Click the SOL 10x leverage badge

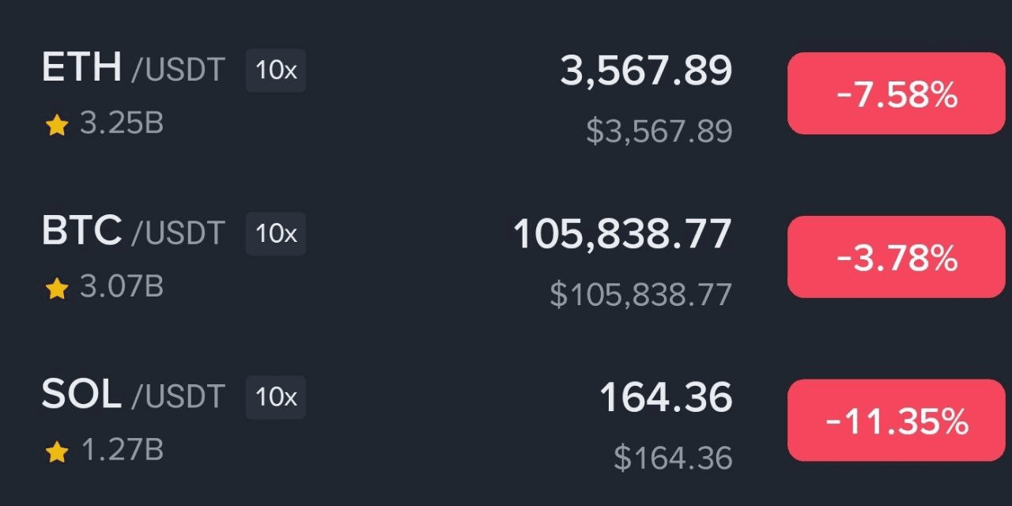[276, 397]
